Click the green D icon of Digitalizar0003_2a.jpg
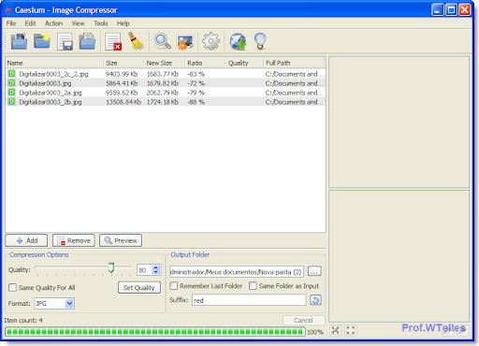 (11, 93)
